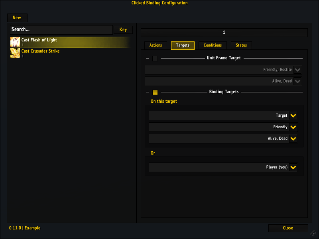Click the 0.11.0 | Example profile text

pyautogui.click(x=25, y=228)
